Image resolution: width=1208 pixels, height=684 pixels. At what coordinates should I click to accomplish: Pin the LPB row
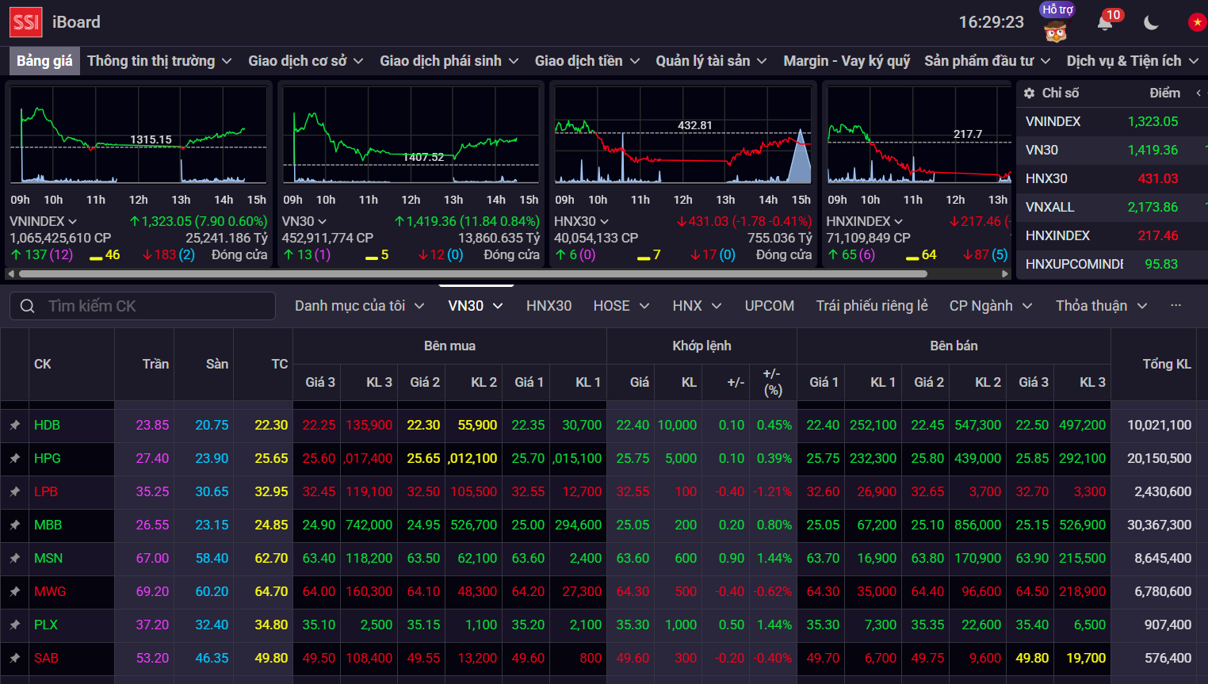tap(15, 492)
